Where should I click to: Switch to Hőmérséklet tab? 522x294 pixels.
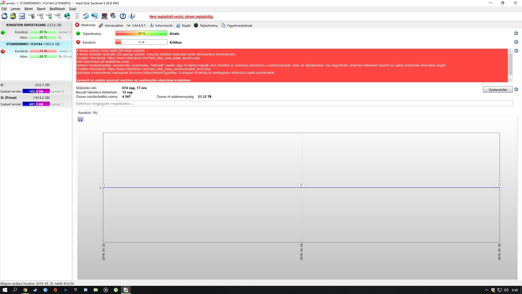point(111,25)
